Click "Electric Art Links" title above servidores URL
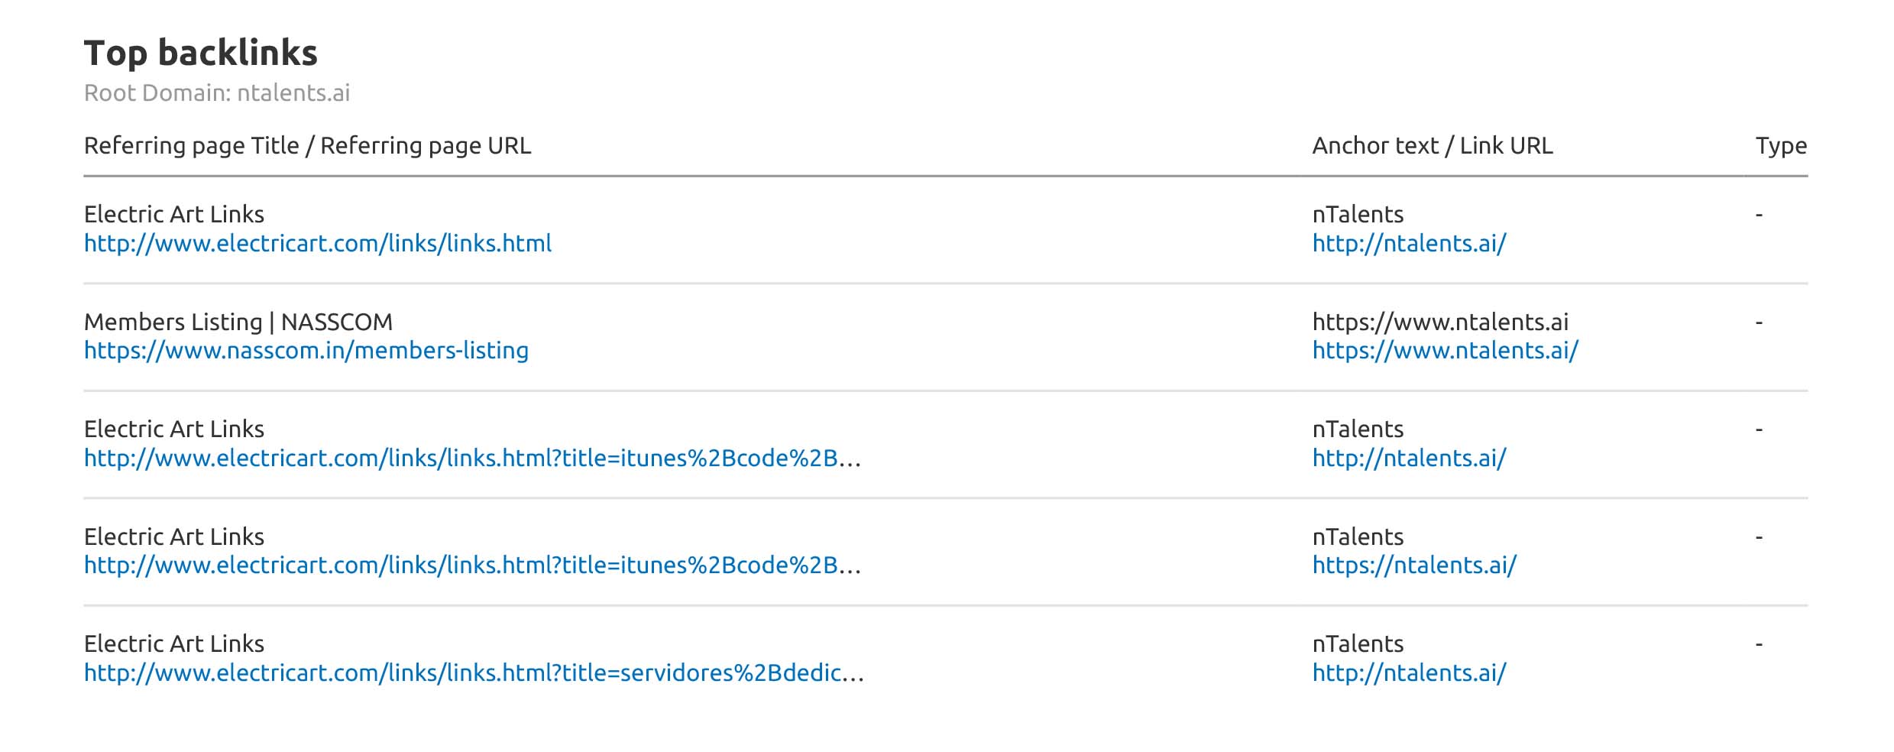 pyautogui.click(x=174, y=644)
